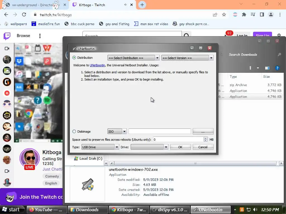Click the camera icon atop Twitch sidebar
286x214 pixels.
[7, 48]
